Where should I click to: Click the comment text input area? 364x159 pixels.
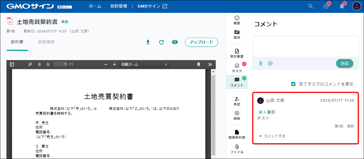point(306,46)
